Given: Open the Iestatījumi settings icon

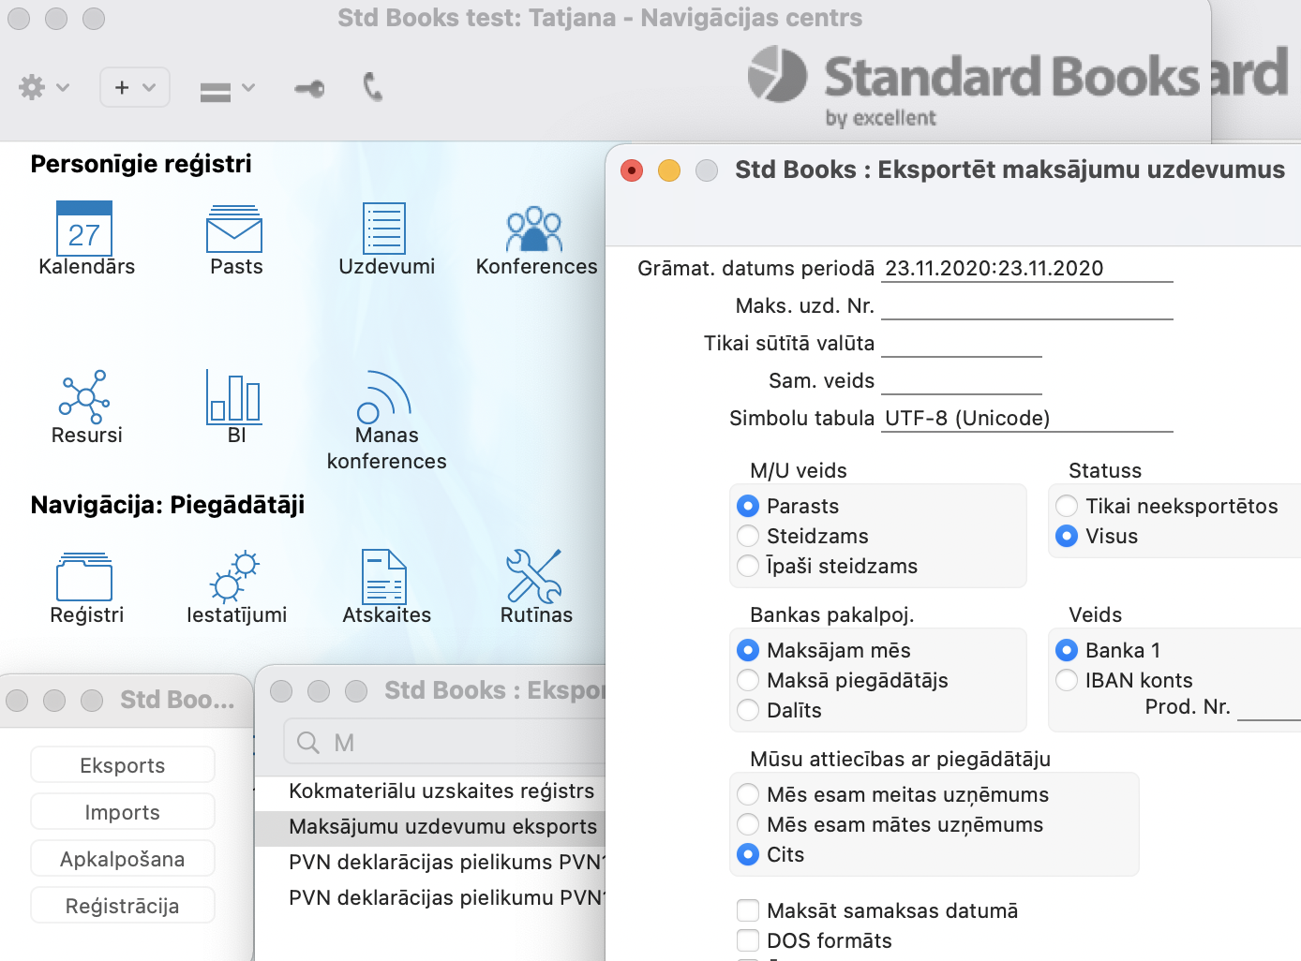Looking at the screenshot, I should pos(234,576).
